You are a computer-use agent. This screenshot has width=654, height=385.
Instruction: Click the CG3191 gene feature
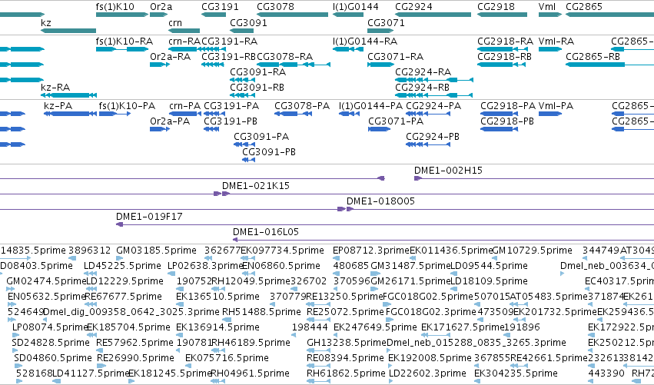click(214, 15)
